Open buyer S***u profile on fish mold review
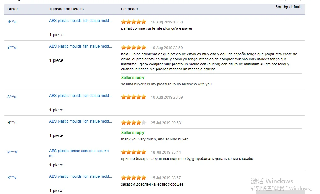 click(x=12, y=47)
